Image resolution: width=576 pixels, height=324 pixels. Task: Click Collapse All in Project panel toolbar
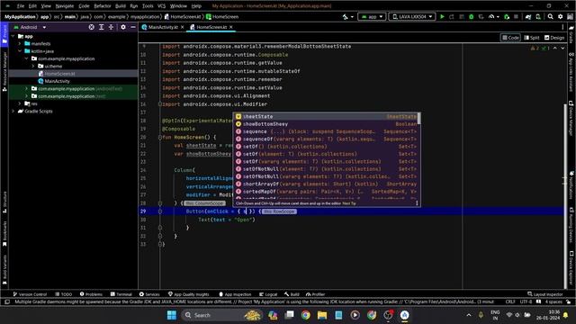(111, 27)
